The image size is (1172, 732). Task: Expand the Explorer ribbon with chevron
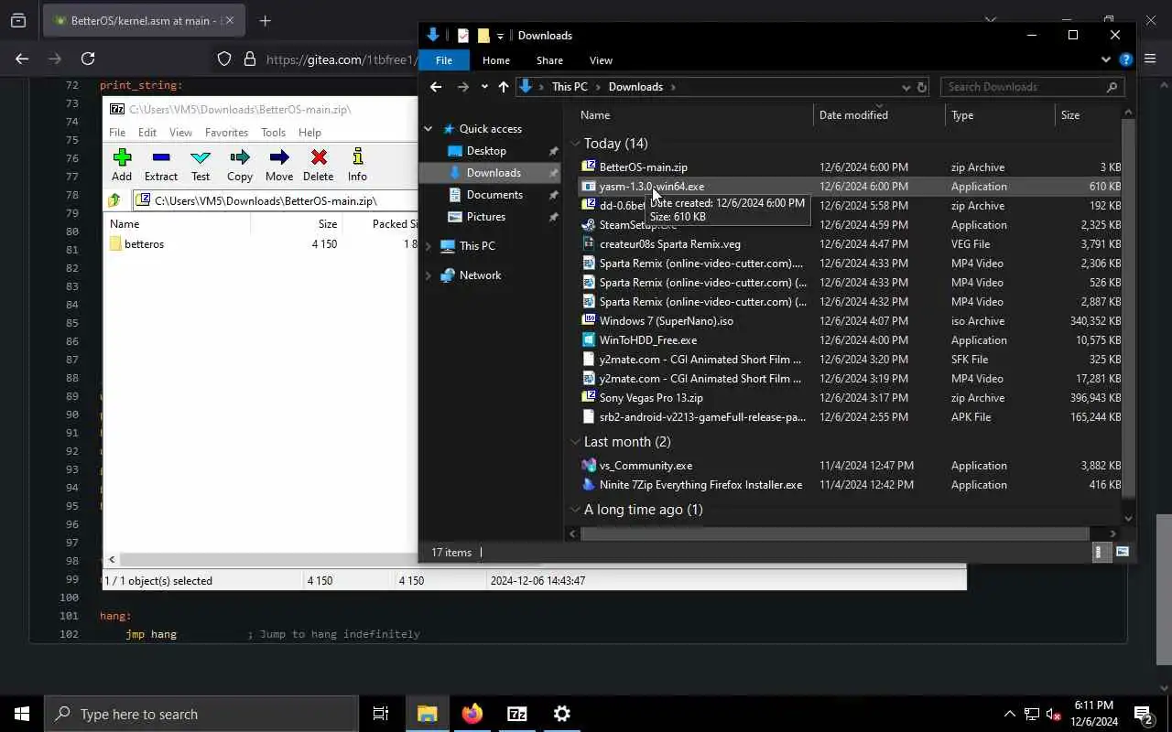point(1106,59)
